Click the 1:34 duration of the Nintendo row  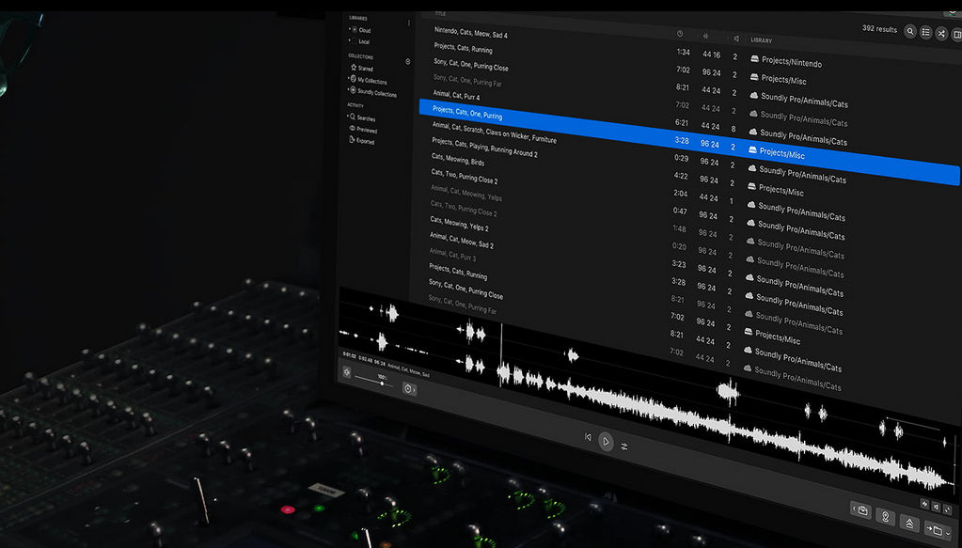[x=684, y=52]
